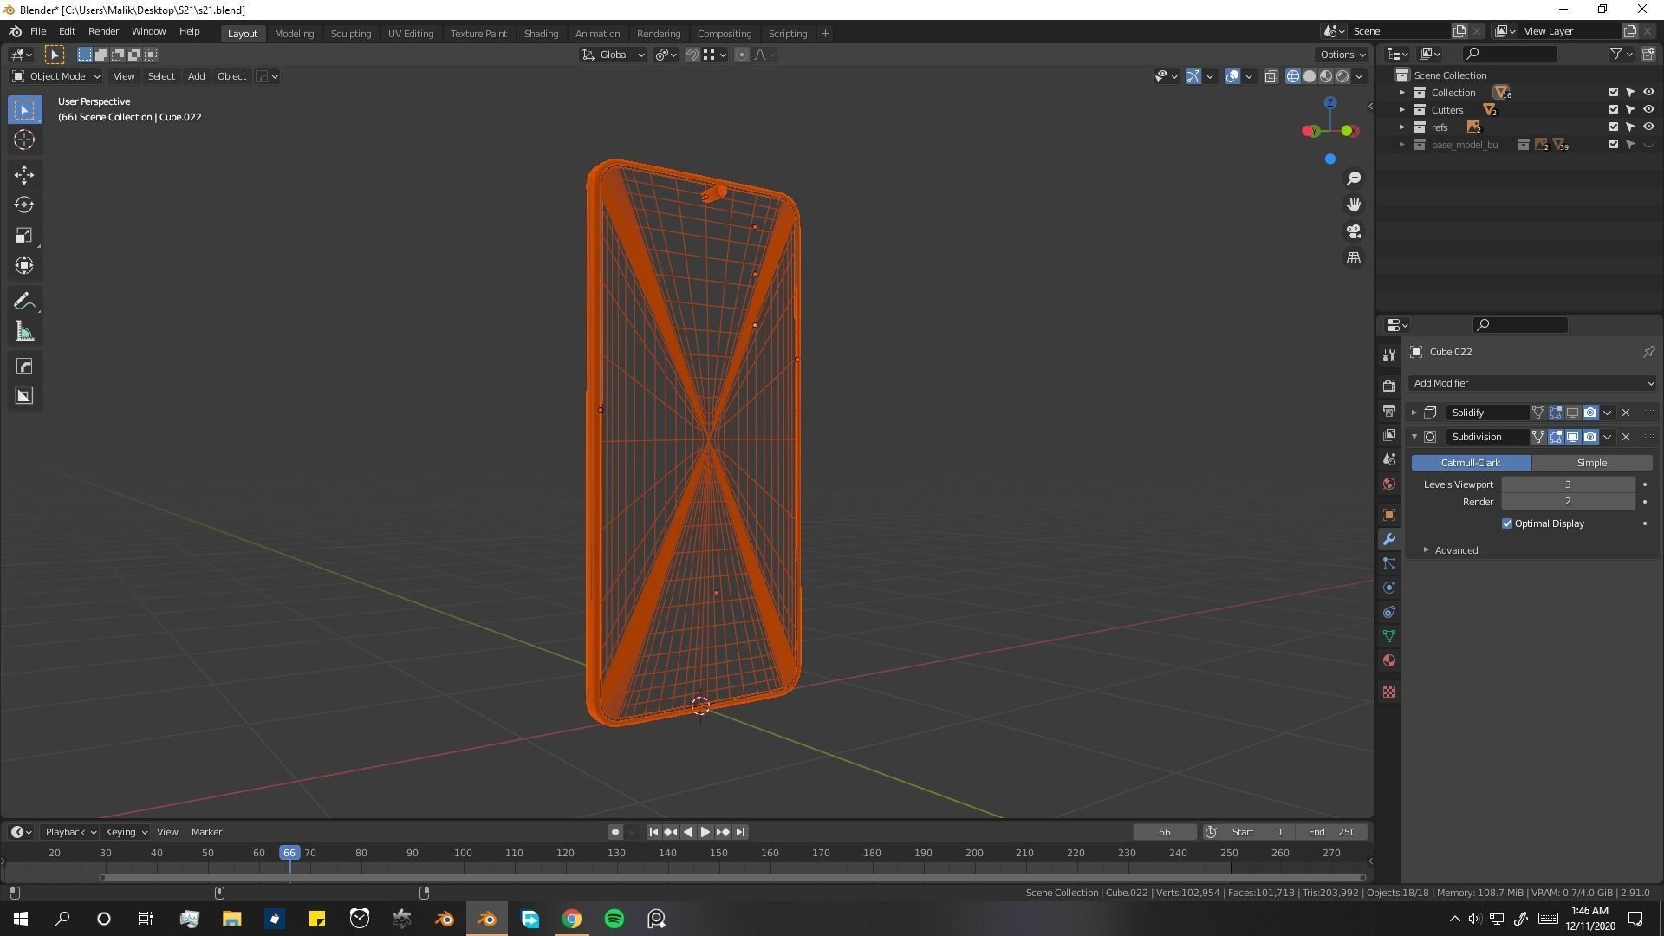The image size is (1664, 936).
Task: Activate the Annotate tool
Action: click(23, 301)
